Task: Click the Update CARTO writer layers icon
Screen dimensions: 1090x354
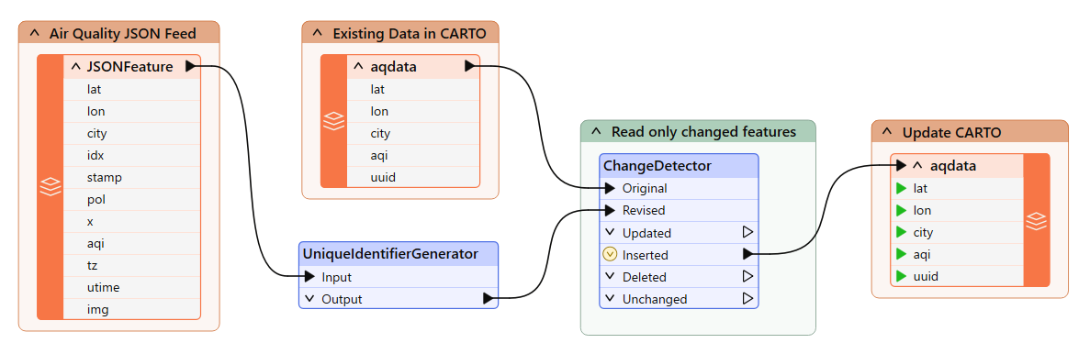Action: coord(1037,220)
